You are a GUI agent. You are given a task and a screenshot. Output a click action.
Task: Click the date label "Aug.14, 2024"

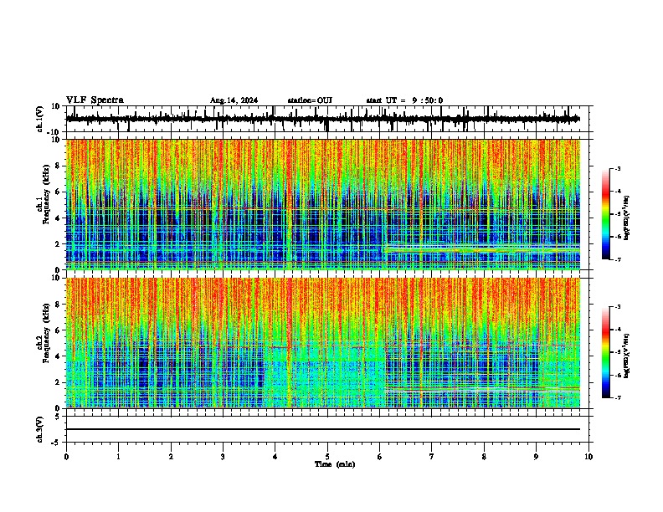coord(234,100)
